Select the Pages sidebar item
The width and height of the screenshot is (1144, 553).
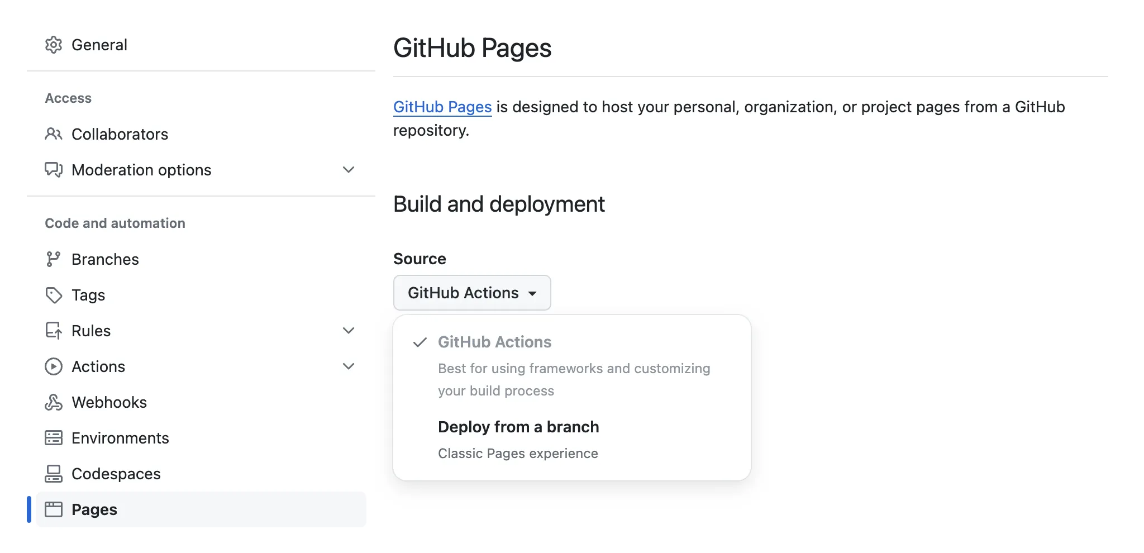click(x=201, y=509)
